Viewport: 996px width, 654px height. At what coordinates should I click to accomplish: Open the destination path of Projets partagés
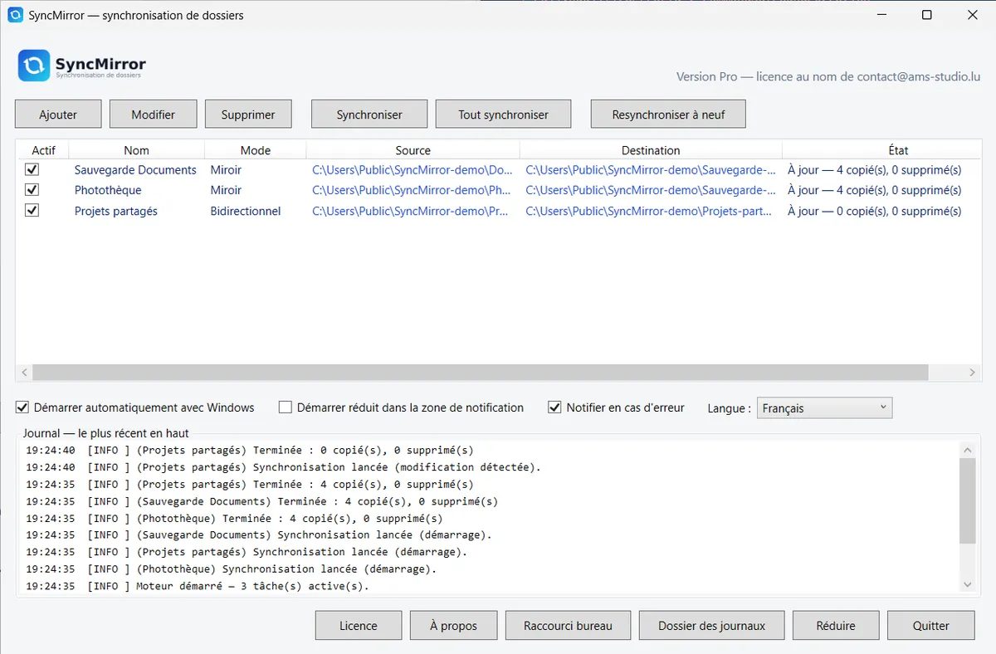(651, 211)
